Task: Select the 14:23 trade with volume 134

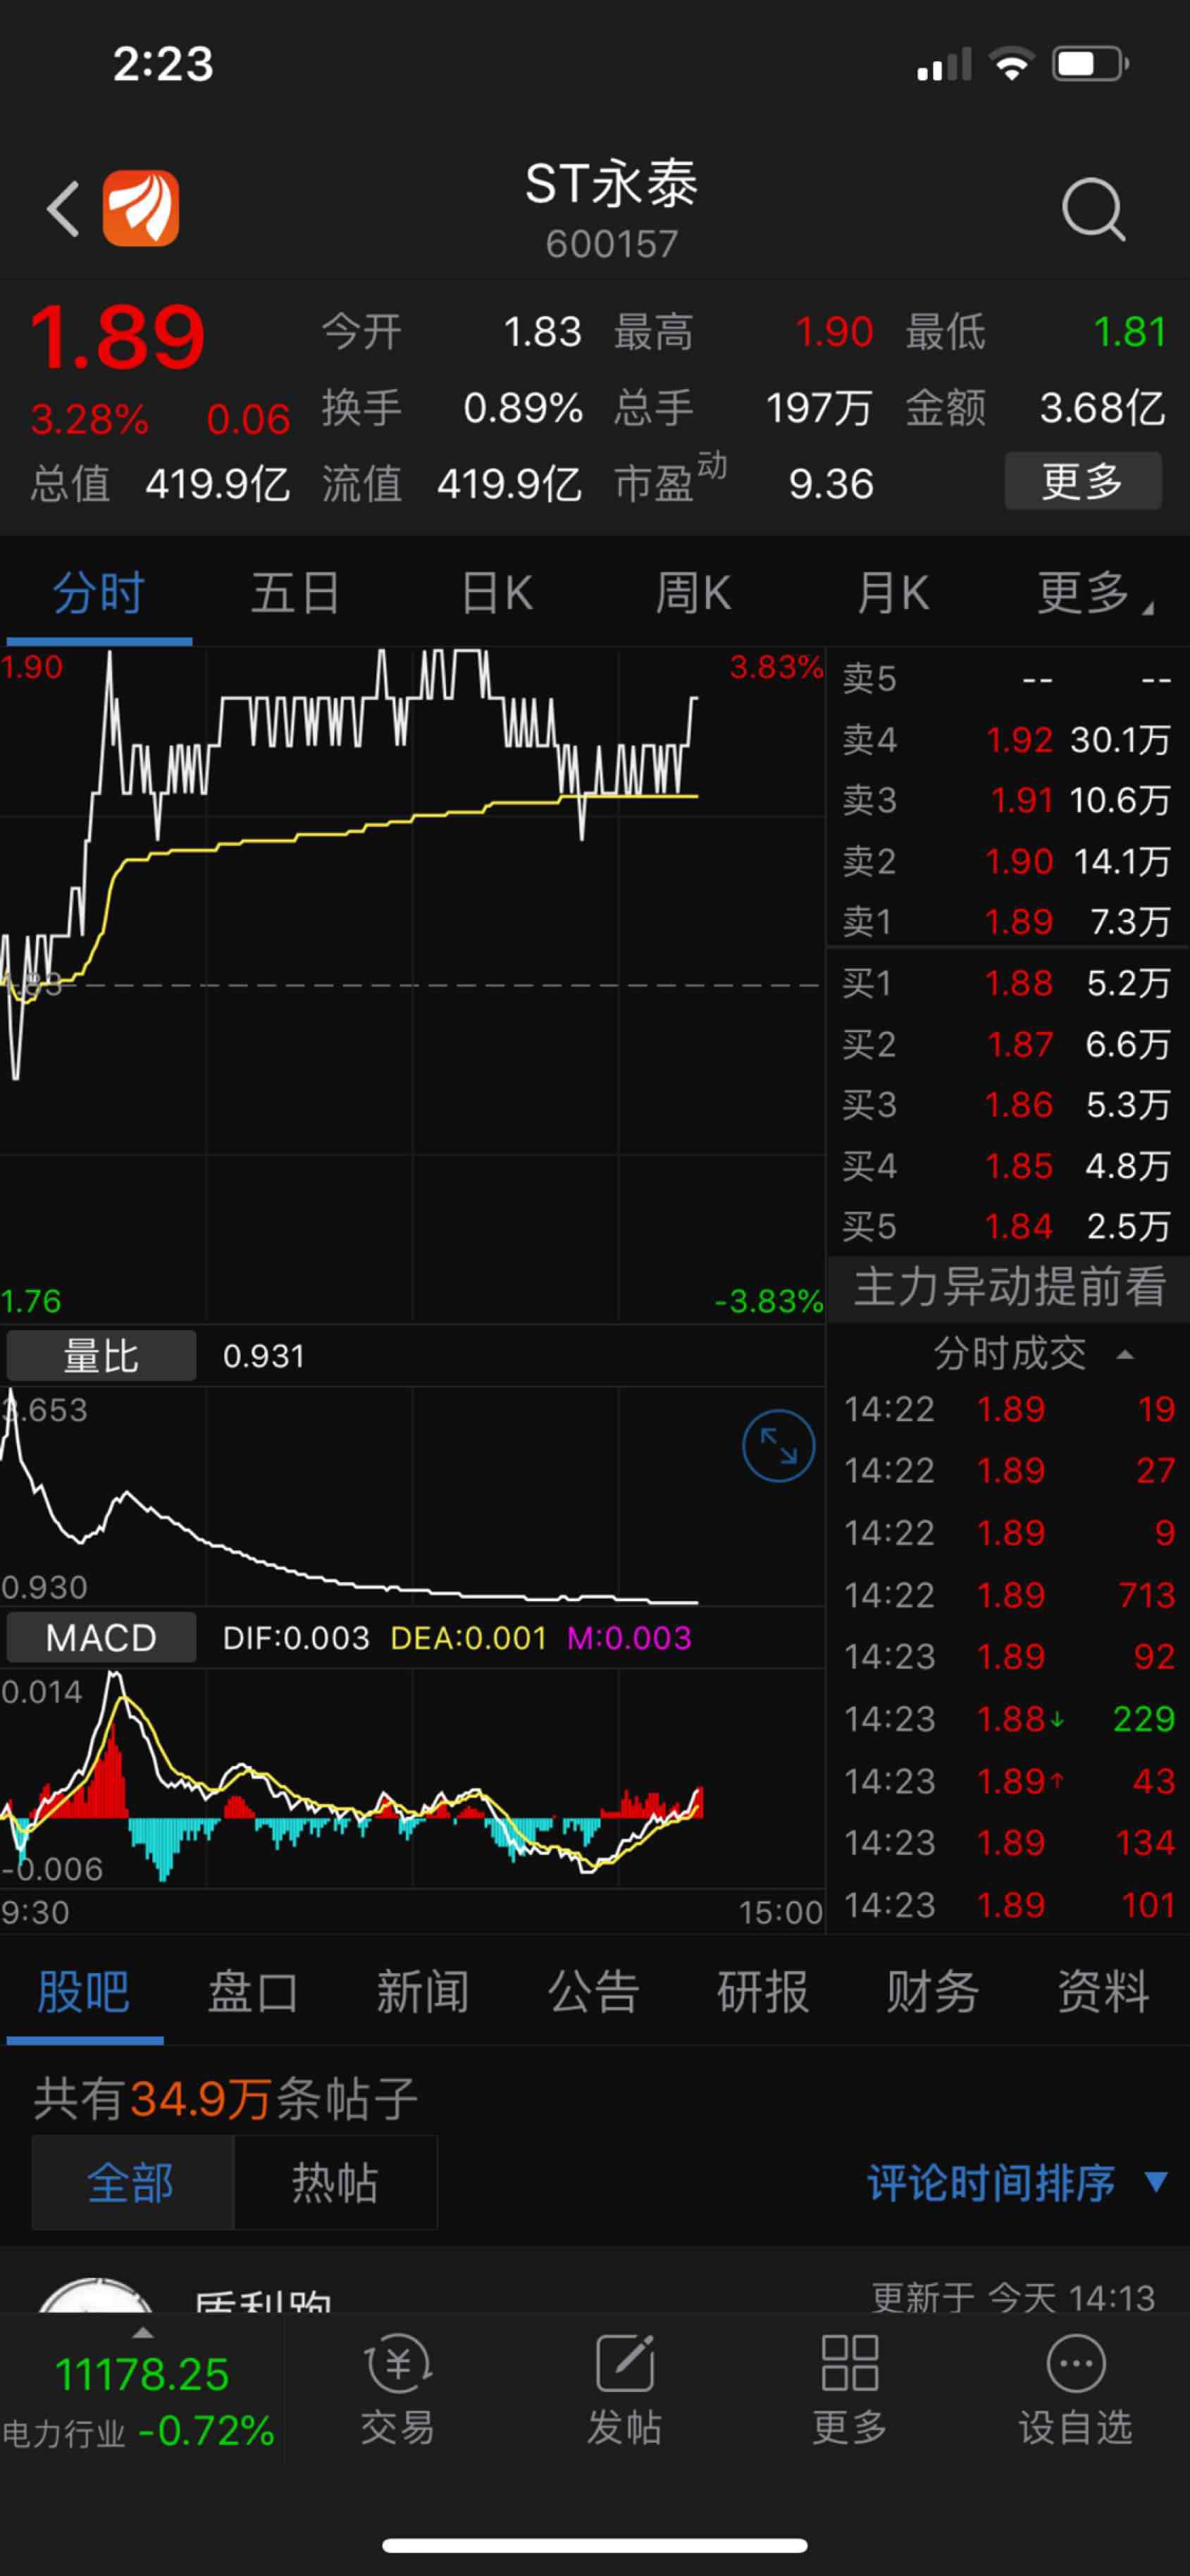Action: coord(1009,1843)
